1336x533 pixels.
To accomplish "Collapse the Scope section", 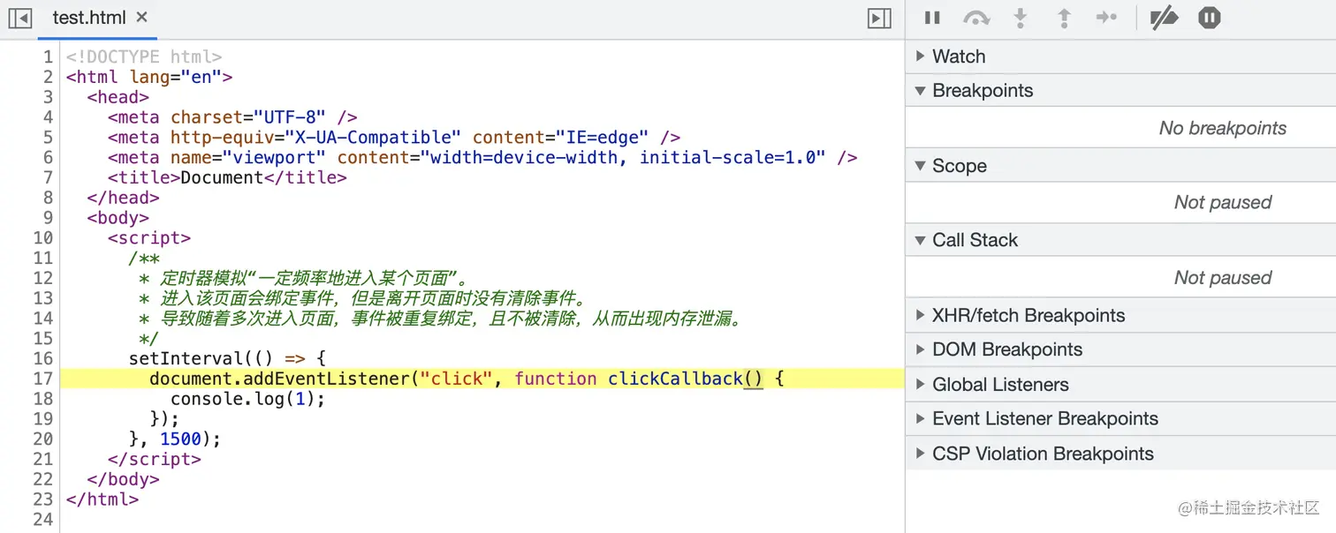I will (1120, 166).
